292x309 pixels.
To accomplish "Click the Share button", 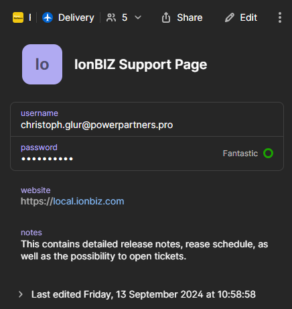I will tap(182, 17).
